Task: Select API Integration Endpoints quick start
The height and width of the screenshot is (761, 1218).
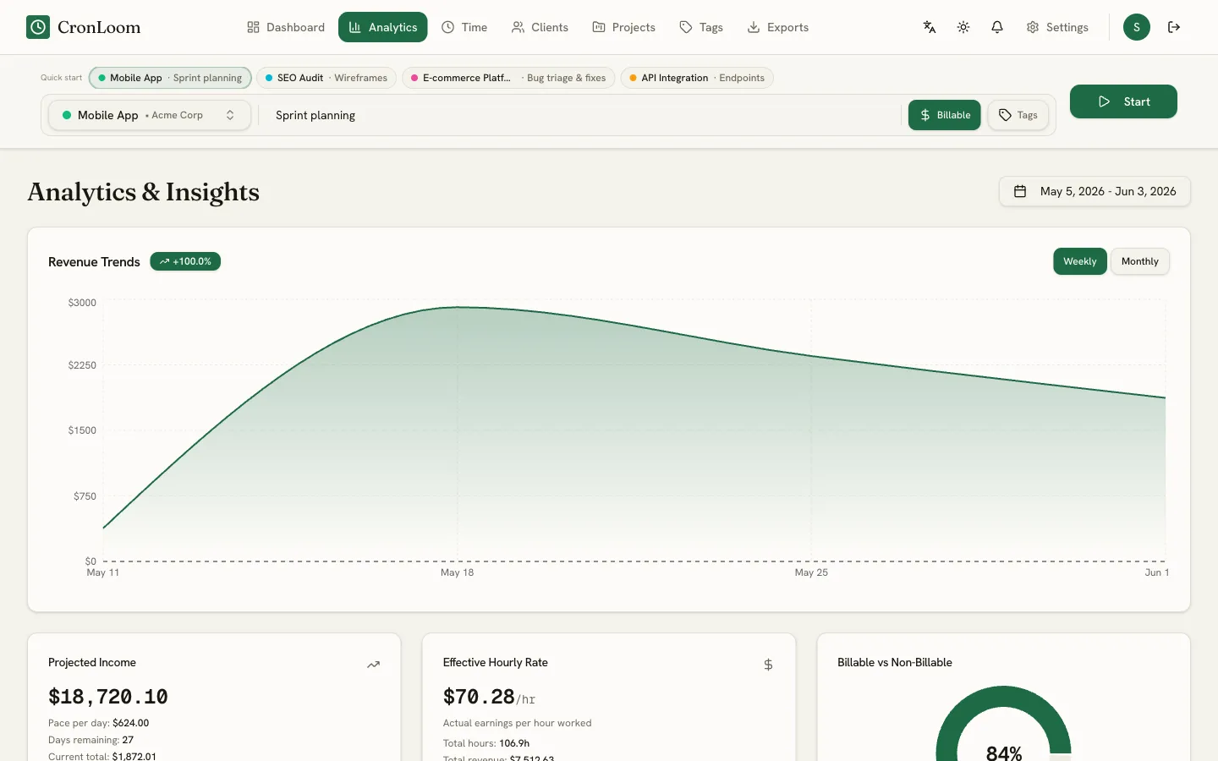Action: coord(697,78)
